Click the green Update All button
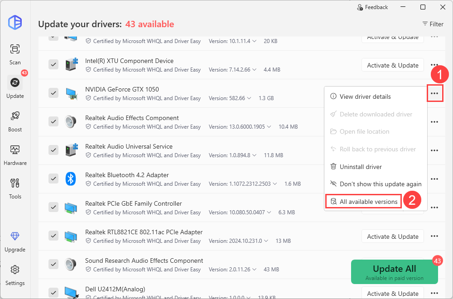 395,272
